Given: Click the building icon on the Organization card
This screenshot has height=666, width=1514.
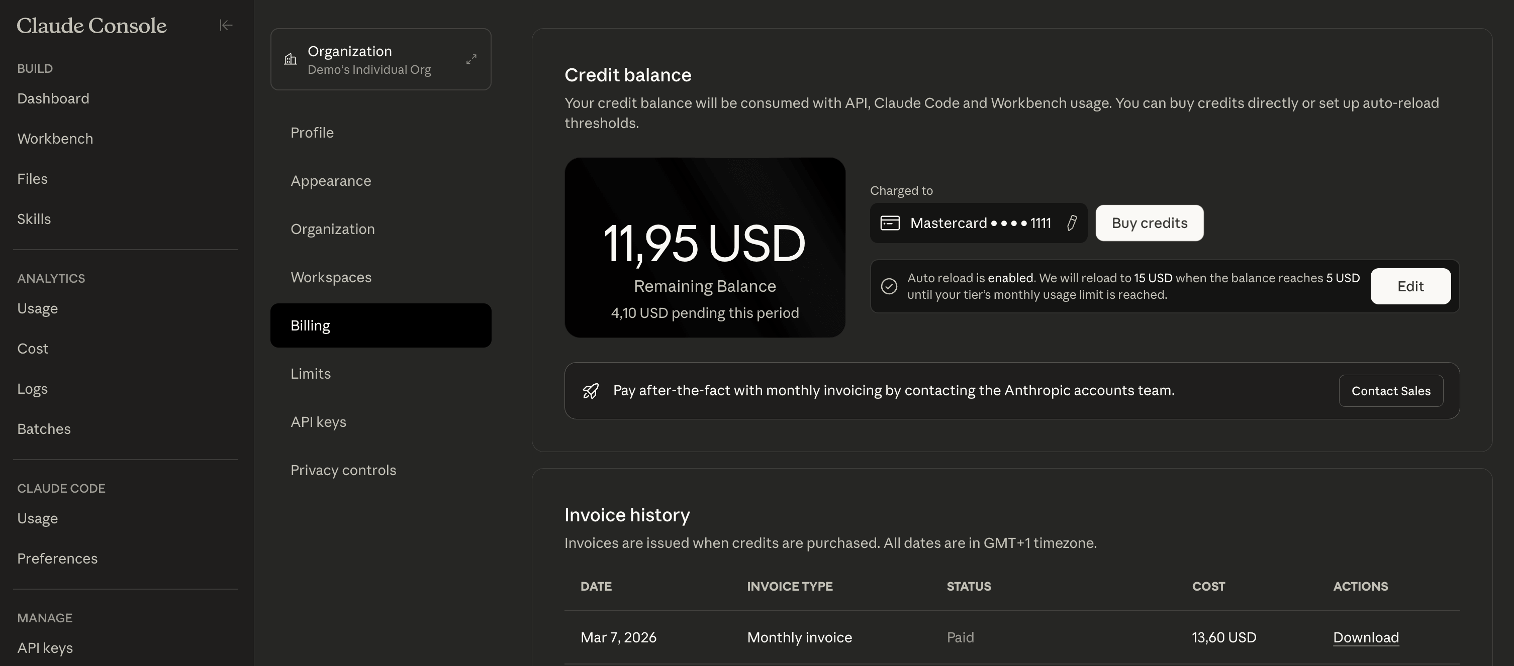Looking at the screenshot, I should pyautogui.click(x=290, y=59).
